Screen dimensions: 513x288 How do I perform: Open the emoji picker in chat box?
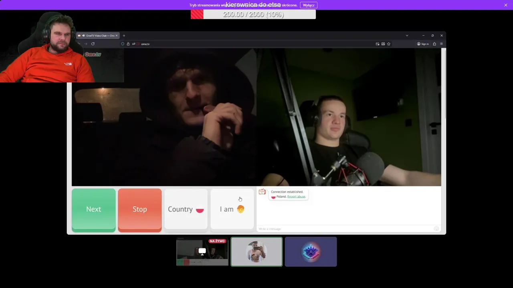click(x=436, y=229)
